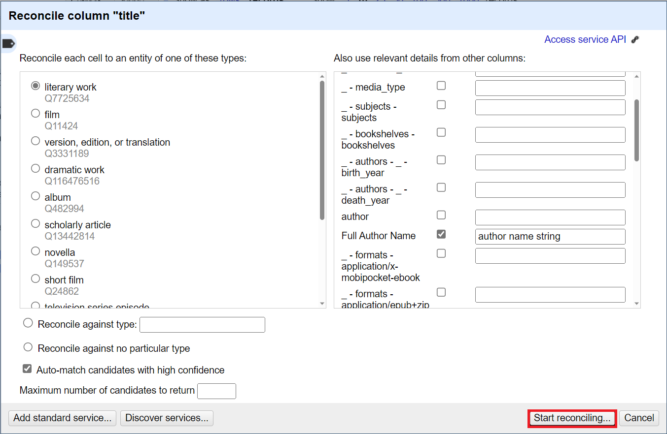Screen dimensions: 667x434
Task: Select the film entity type radio button
Action: [x=35, y=113]
